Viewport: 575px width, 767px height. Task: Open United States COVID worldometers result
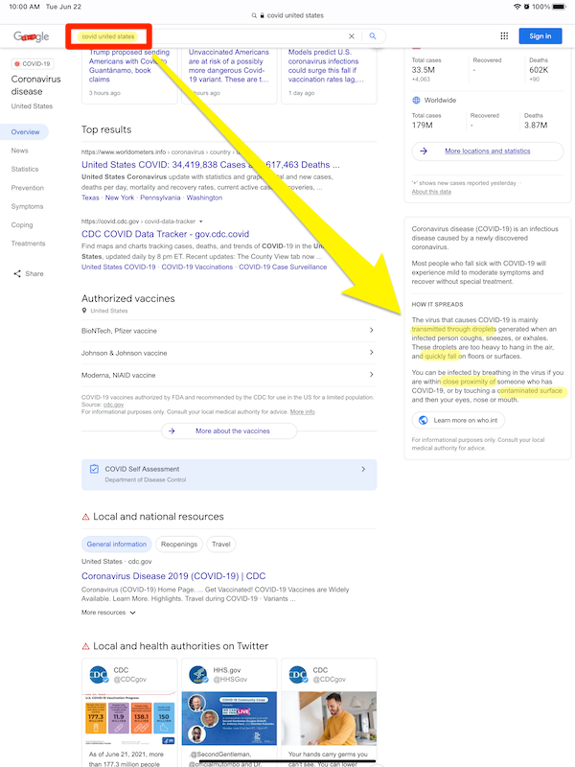210,165
